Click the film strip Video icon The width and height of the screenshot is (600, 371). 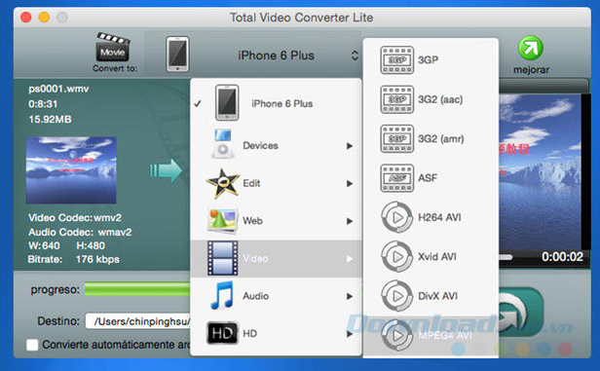[223, 258]
